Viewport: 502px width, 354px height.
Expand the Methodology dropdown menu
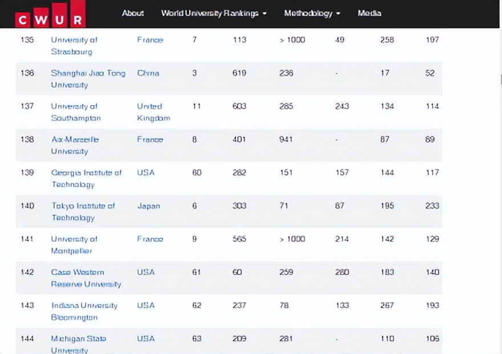pyautogui.click(x=311, y=13)
